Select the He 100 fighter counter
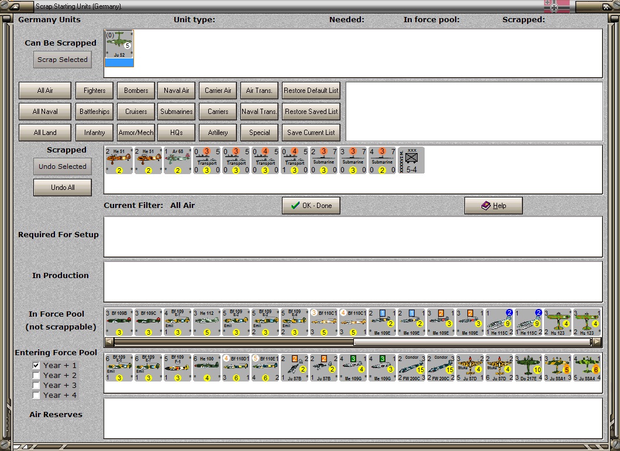The image size is (620, 451). coord(206,367)
